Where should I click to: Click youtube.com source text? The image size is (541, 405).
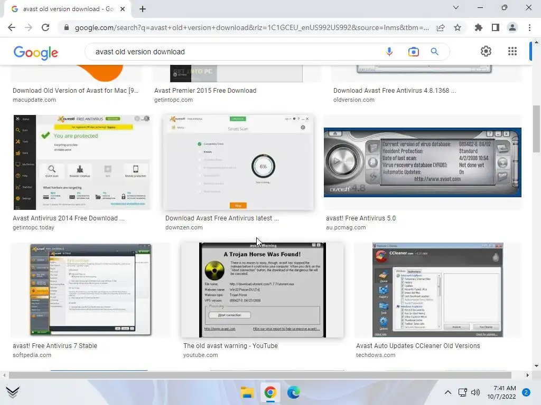pyautogui.click(x=200, y=355)
